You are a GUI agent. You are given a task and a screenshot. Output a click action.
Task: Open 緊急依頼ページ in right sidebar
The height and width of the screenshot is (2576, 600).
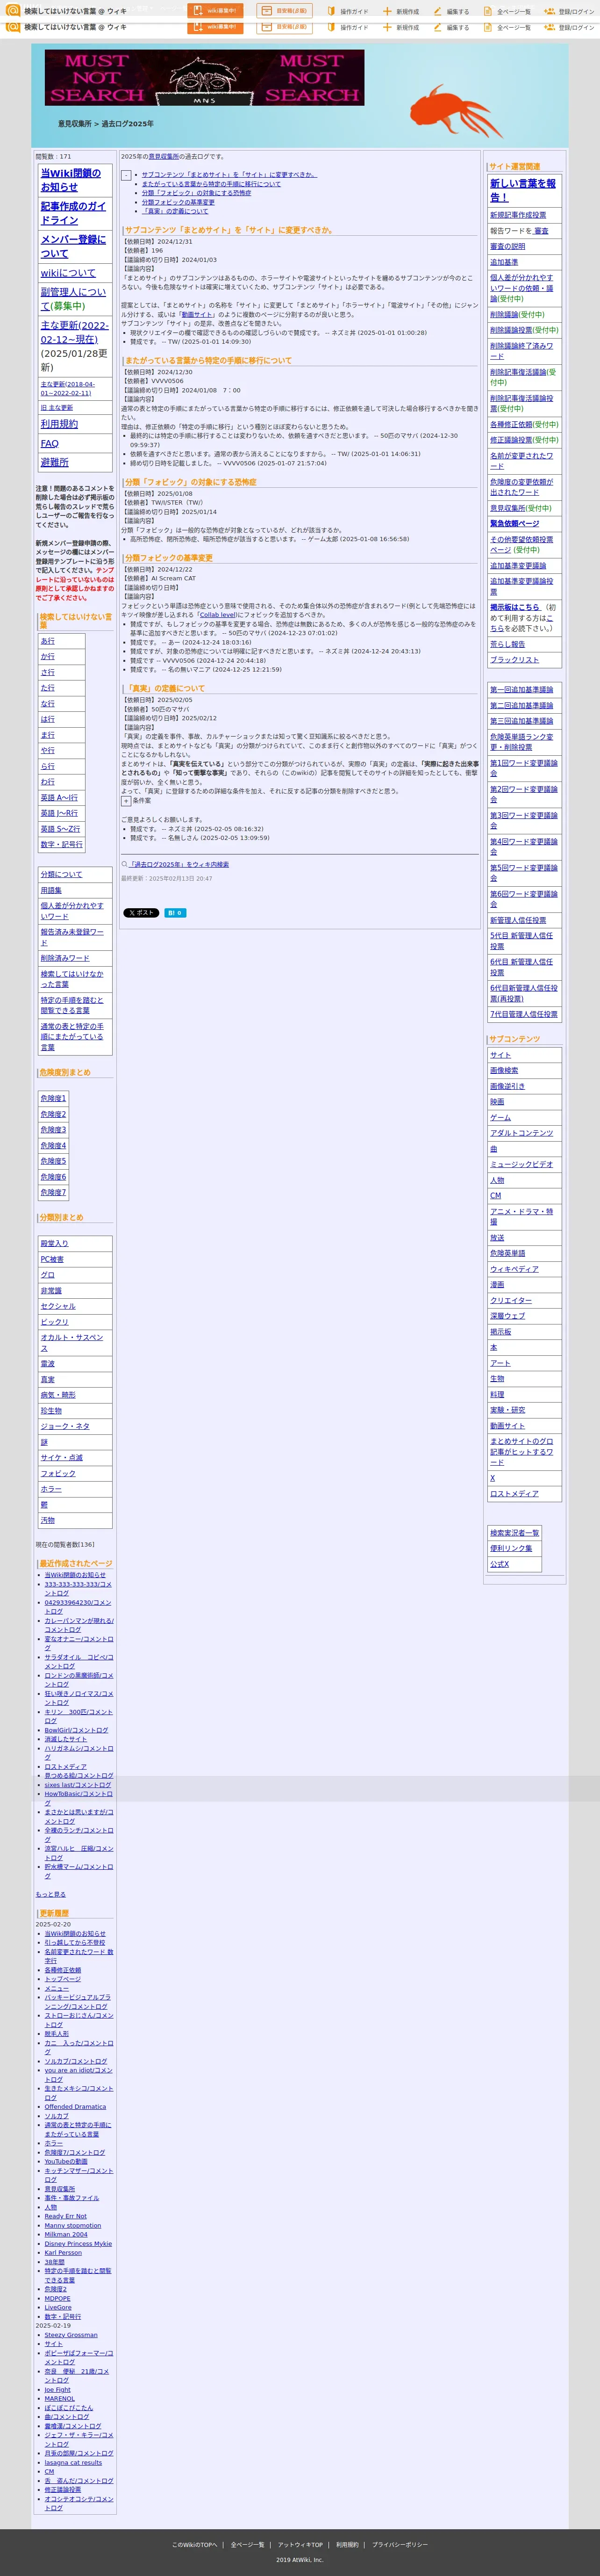coord(514,523)
